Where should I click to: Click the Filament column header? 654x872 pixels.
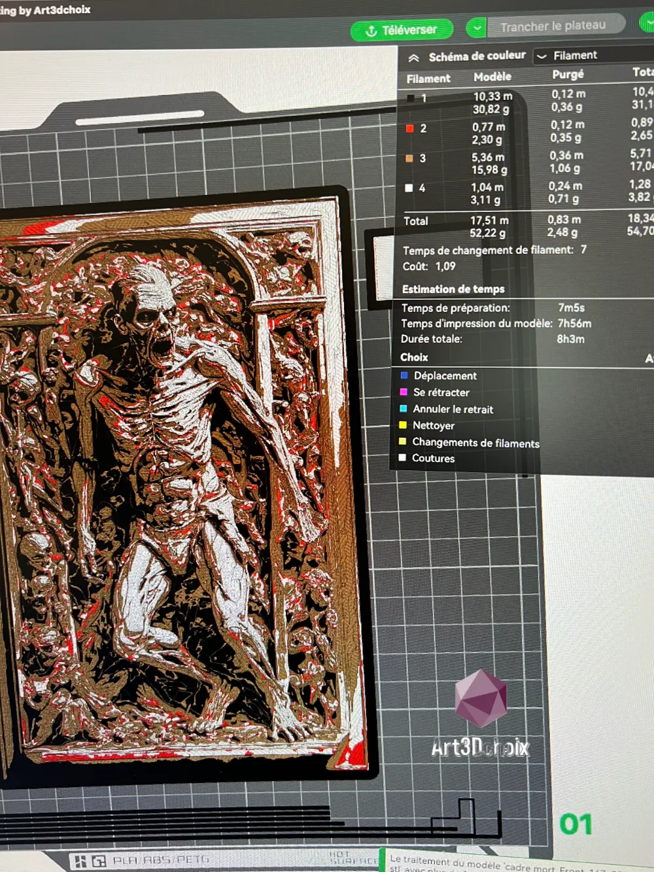[x=428, y=78]
